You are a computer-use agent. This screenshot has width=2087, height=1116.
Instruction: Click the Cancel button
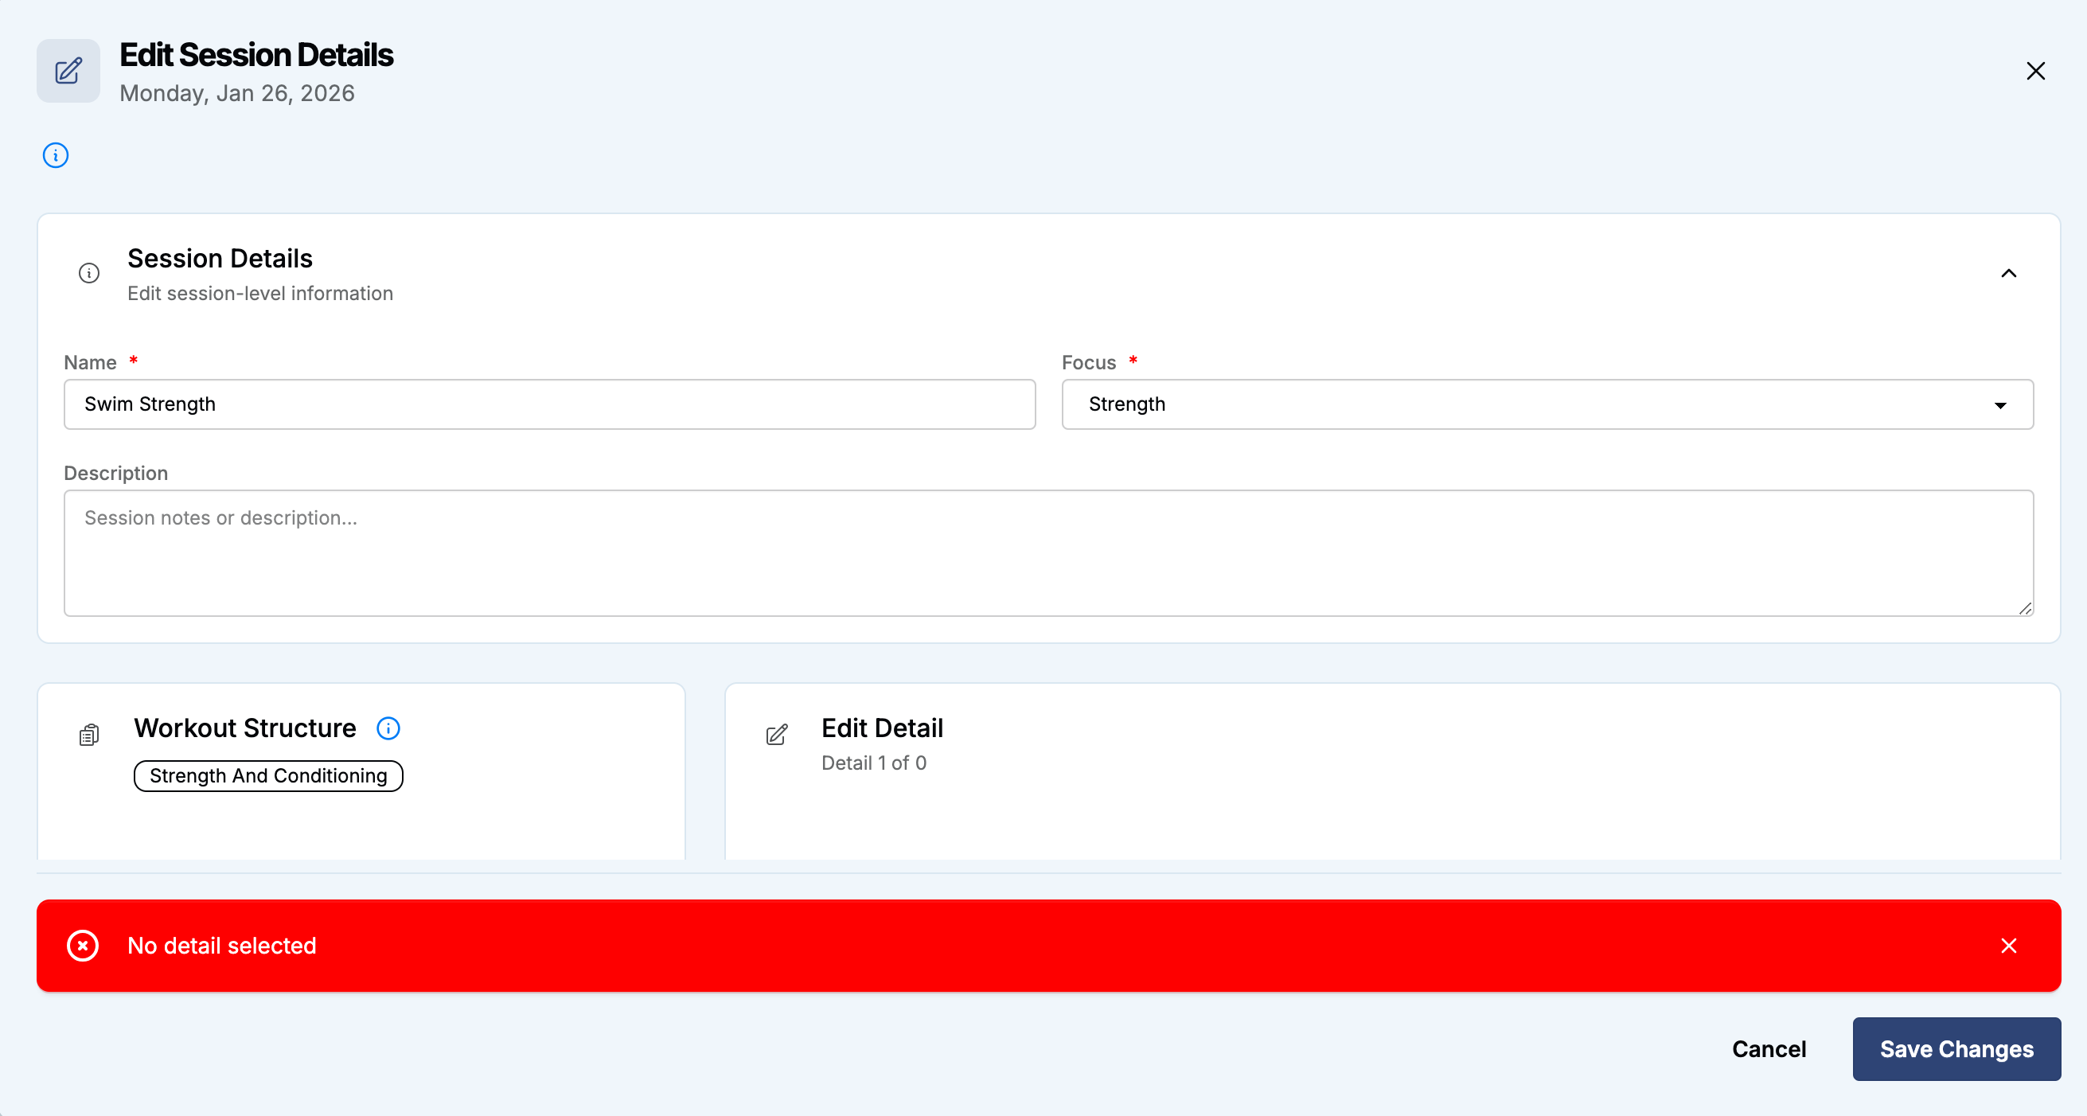coord(1769,1048)
